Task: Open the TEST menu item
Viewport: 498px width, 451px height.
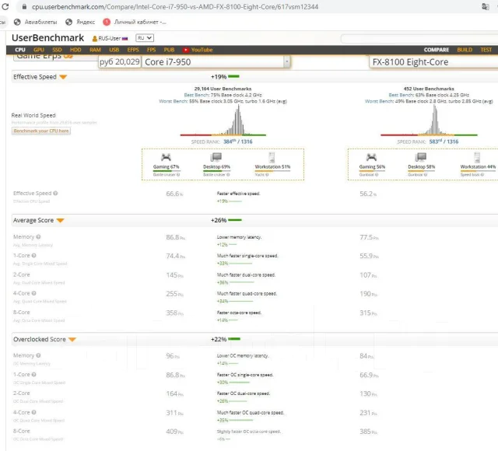Action: tap(486, 50)
